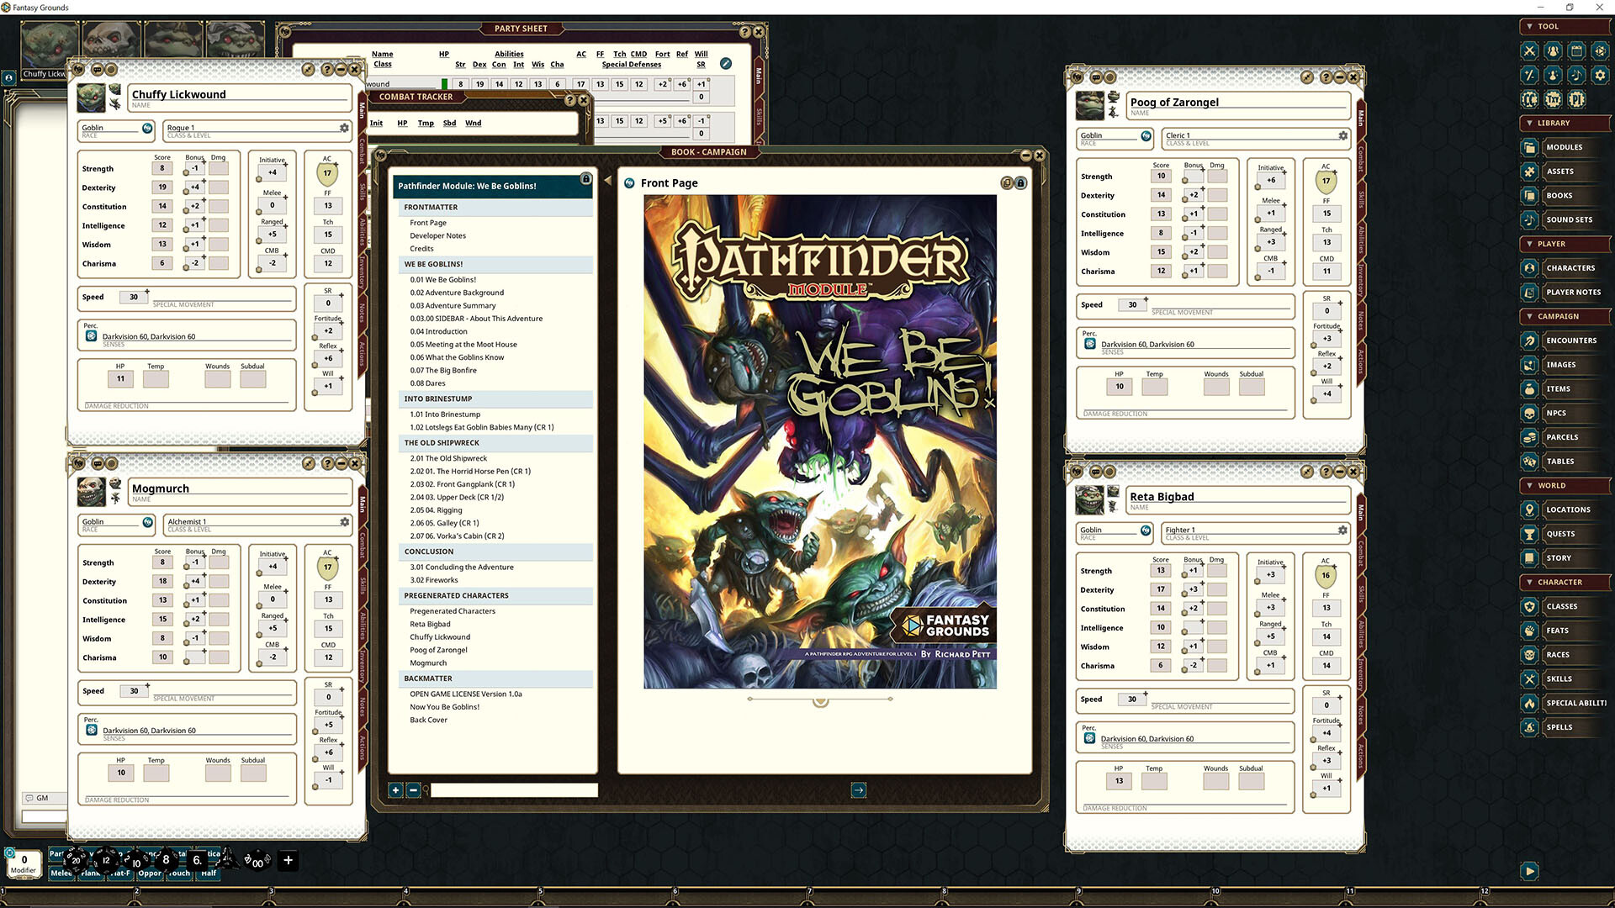The height and width of the screenshot is (908, 1615).
Task: Collapse the CAMPAIGN sidebar section
Action: pos(1533,316)
